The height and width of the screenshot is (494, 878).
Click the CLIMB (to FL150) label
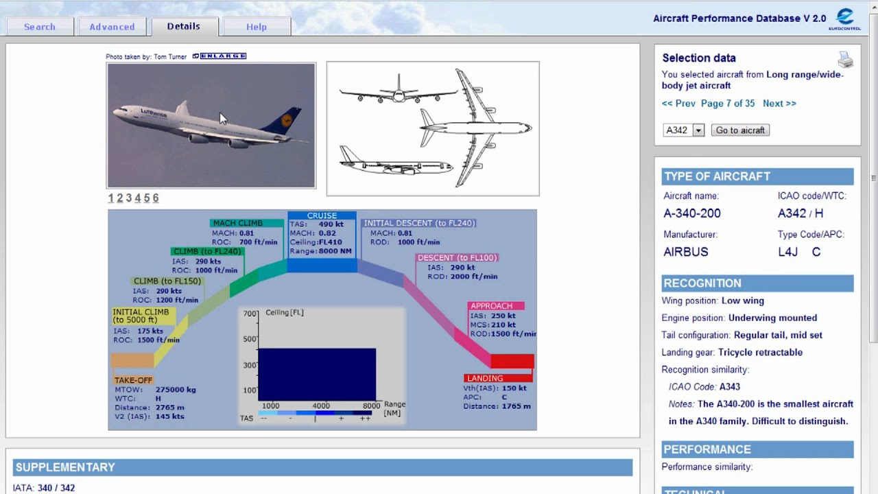tap(167, 281)
